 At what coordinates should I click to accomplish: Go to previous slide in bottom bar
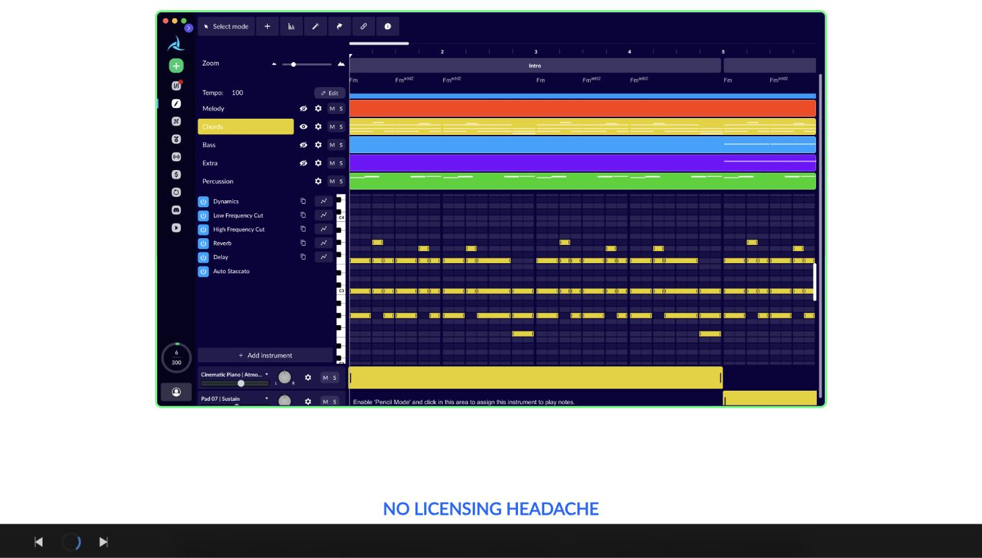pyautogui.click(x=38, y=542)
